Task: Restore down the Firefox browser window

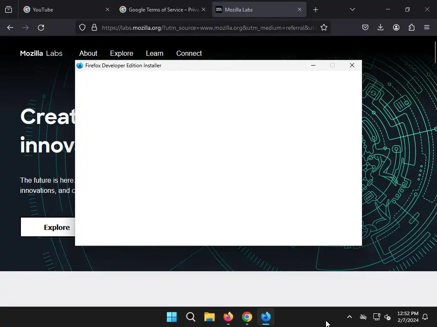Action: [408, 9]
